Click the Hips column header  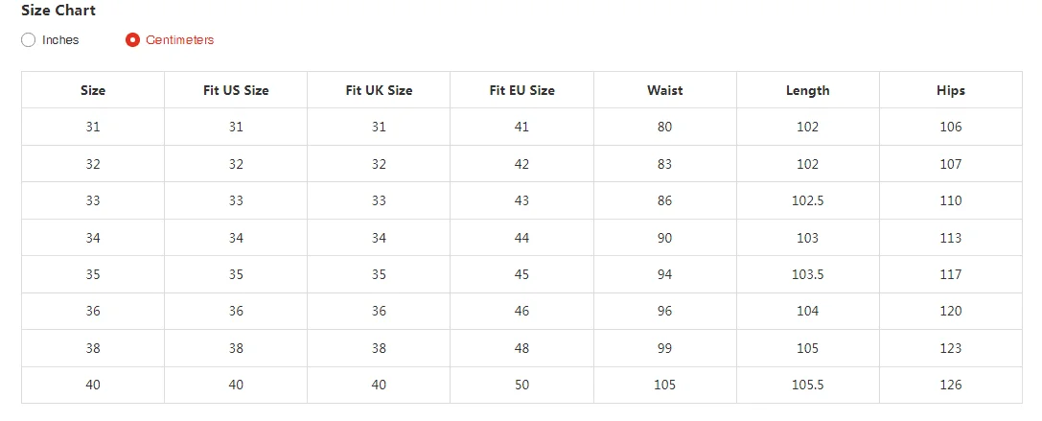coord(950,90)
